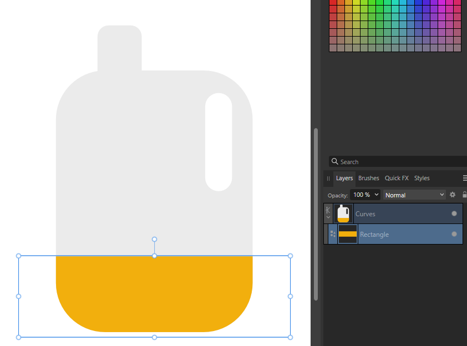
Task: Click the lock icon beside blend options
Action: (464, 195)
